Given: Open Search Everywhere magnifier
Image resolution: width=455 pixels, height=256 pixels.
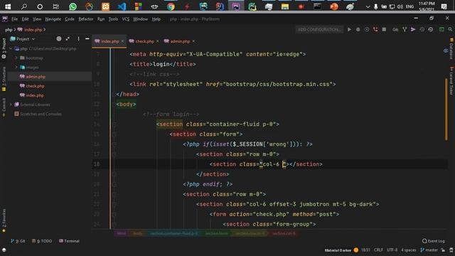Looking at the screenshot, I should point(450,30).
